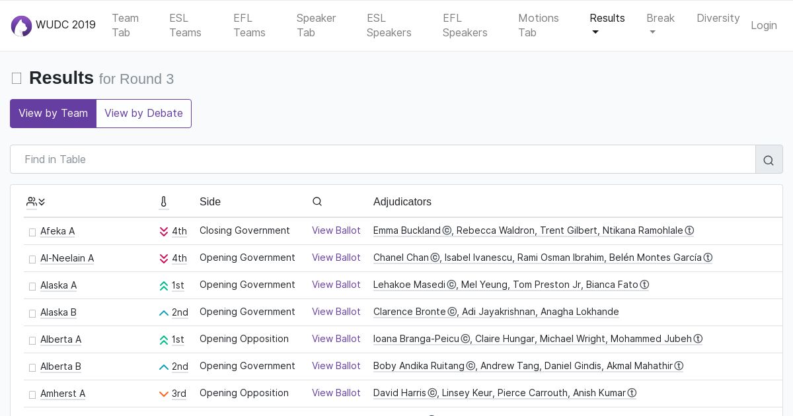Image resolution: width=793 pixels, height=416 pixels.
Task: Sort table by the Side column header
Action: click(210, 202)
